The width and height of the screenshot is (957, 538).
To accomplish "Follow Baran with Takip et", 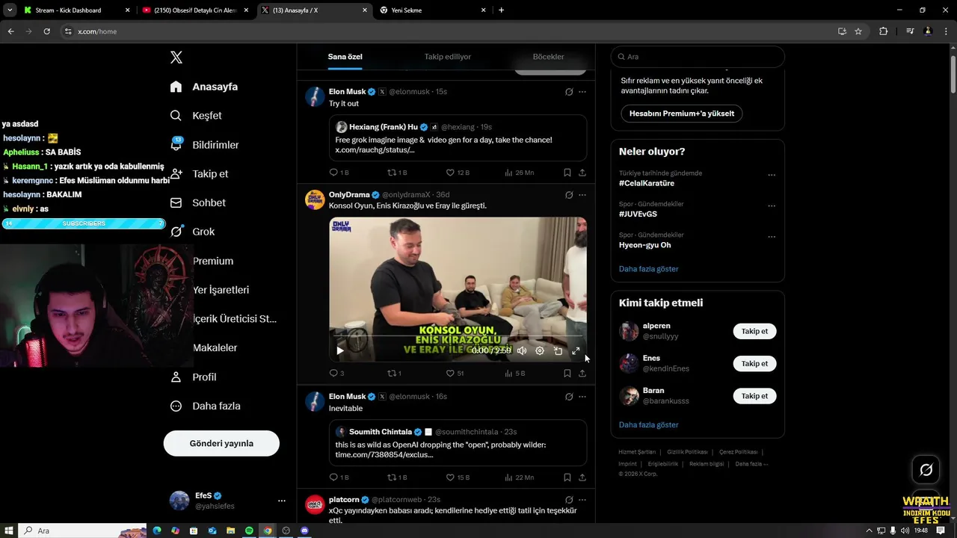I will point(754,396).
